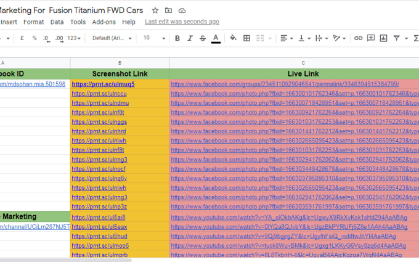Click the Move to folder icon
Screen dimensions: 419x262
coord(168,10)
